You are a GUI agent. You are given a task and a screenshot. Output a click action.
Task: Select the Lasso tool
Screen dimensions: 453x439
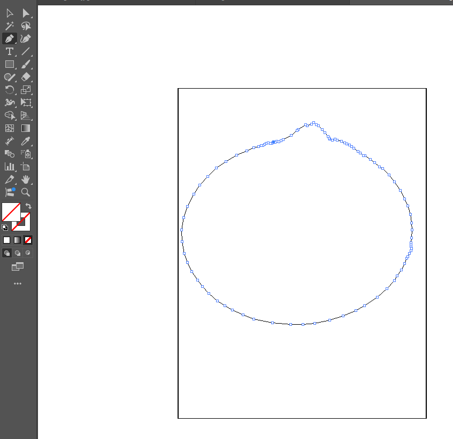pyautogui.click(x=26, y=26)
